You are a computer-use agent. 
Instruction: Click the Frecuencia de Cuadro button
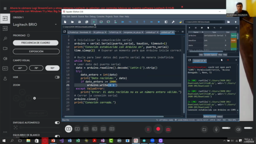click(x=36, y=43)
